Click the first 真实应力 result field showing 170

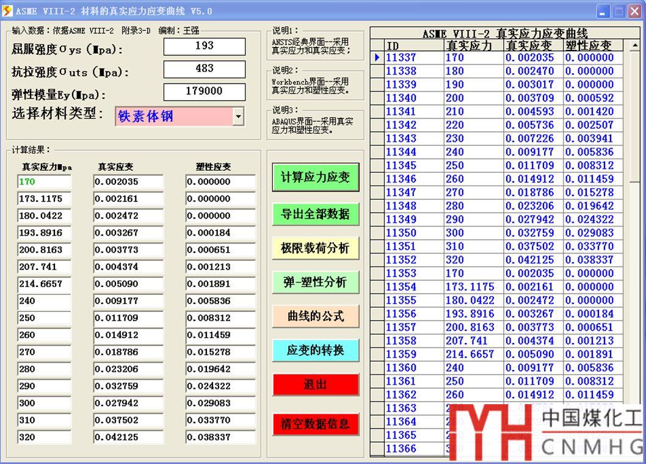click(x=45, y=182)
